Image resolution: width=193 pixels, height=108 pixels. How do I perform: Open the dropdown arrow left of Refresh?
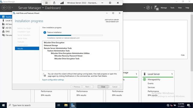tap(144, 8)
